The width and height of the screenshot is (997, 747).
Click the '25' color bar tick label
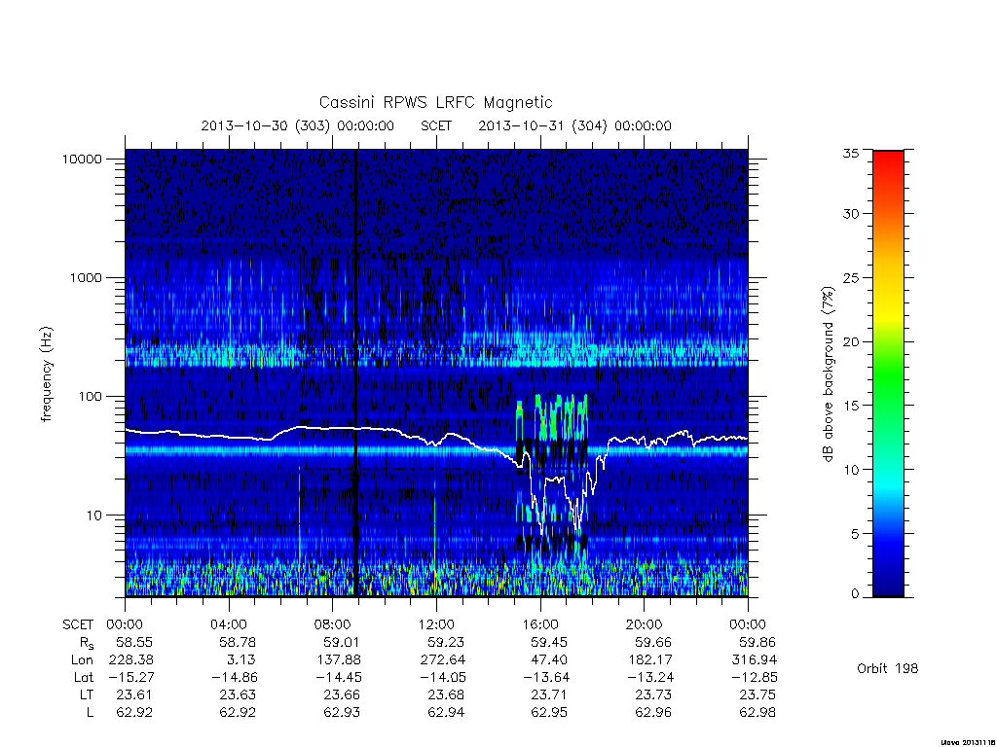[x=851, y=277]
